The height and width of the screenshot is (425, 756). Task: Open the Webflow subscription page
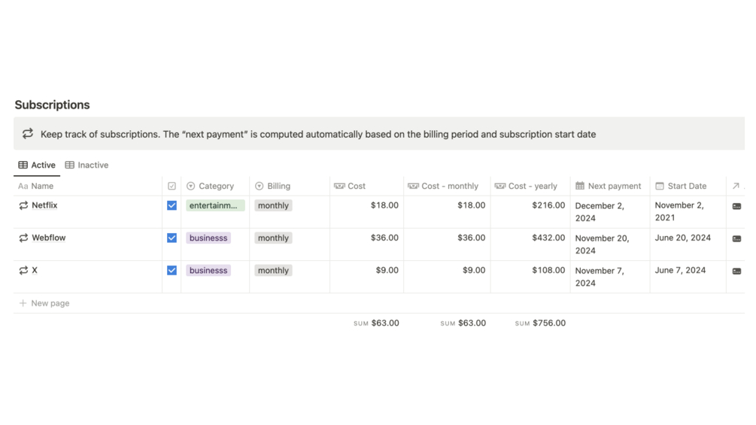coord(49,238)
